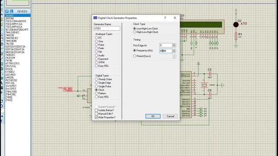Select the Audio analogue type
278x156 pixels.
point(96,55)
